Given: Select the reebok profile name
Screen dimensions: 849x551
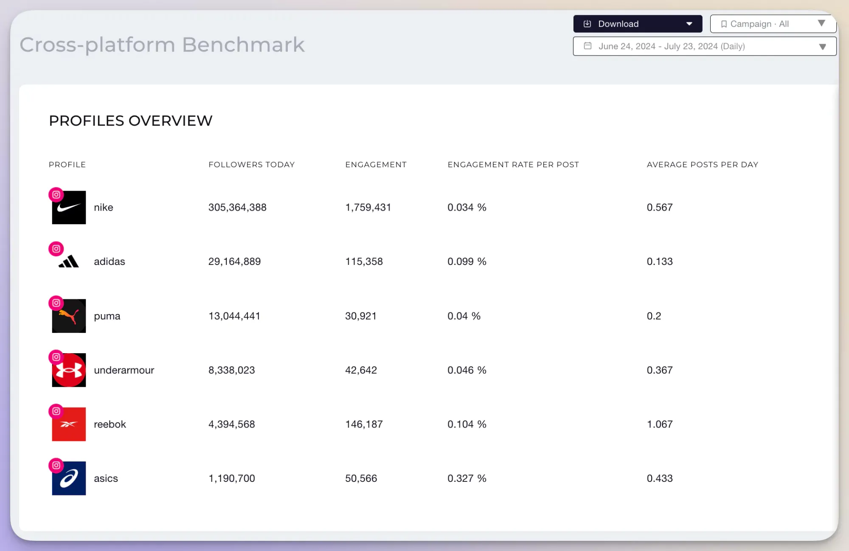Looking at the screenshot, I should click(x=110, y=424).
